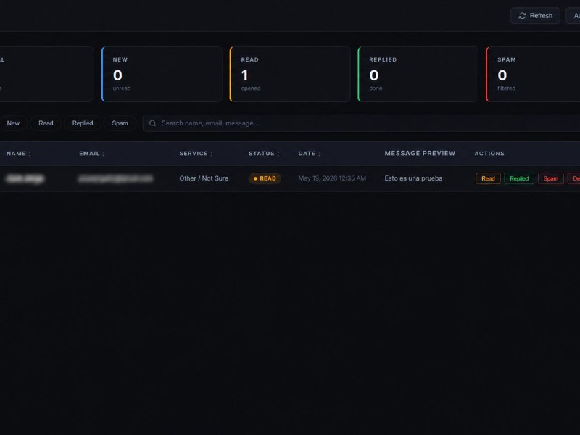Viewport: 580px width, 435px height.
Task: Sort table by Service column
Action: click(x=196, y=154)
